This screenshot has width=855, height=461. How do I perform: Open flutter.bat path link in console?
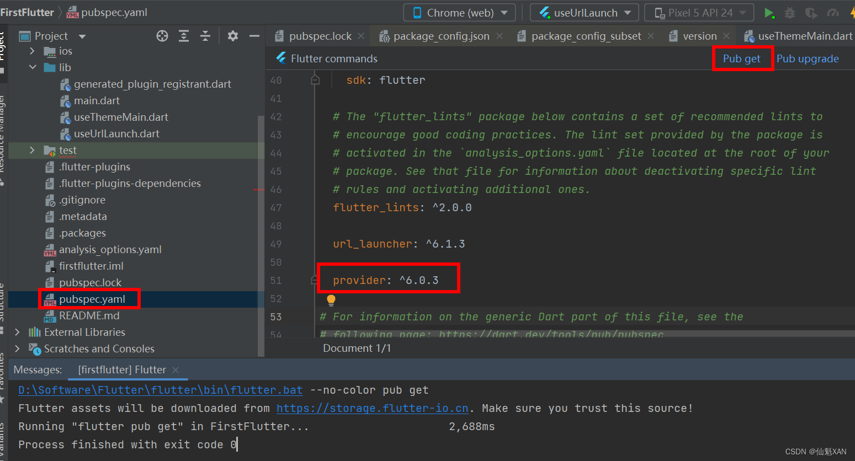pyautogui.click(x=161, y=390)
